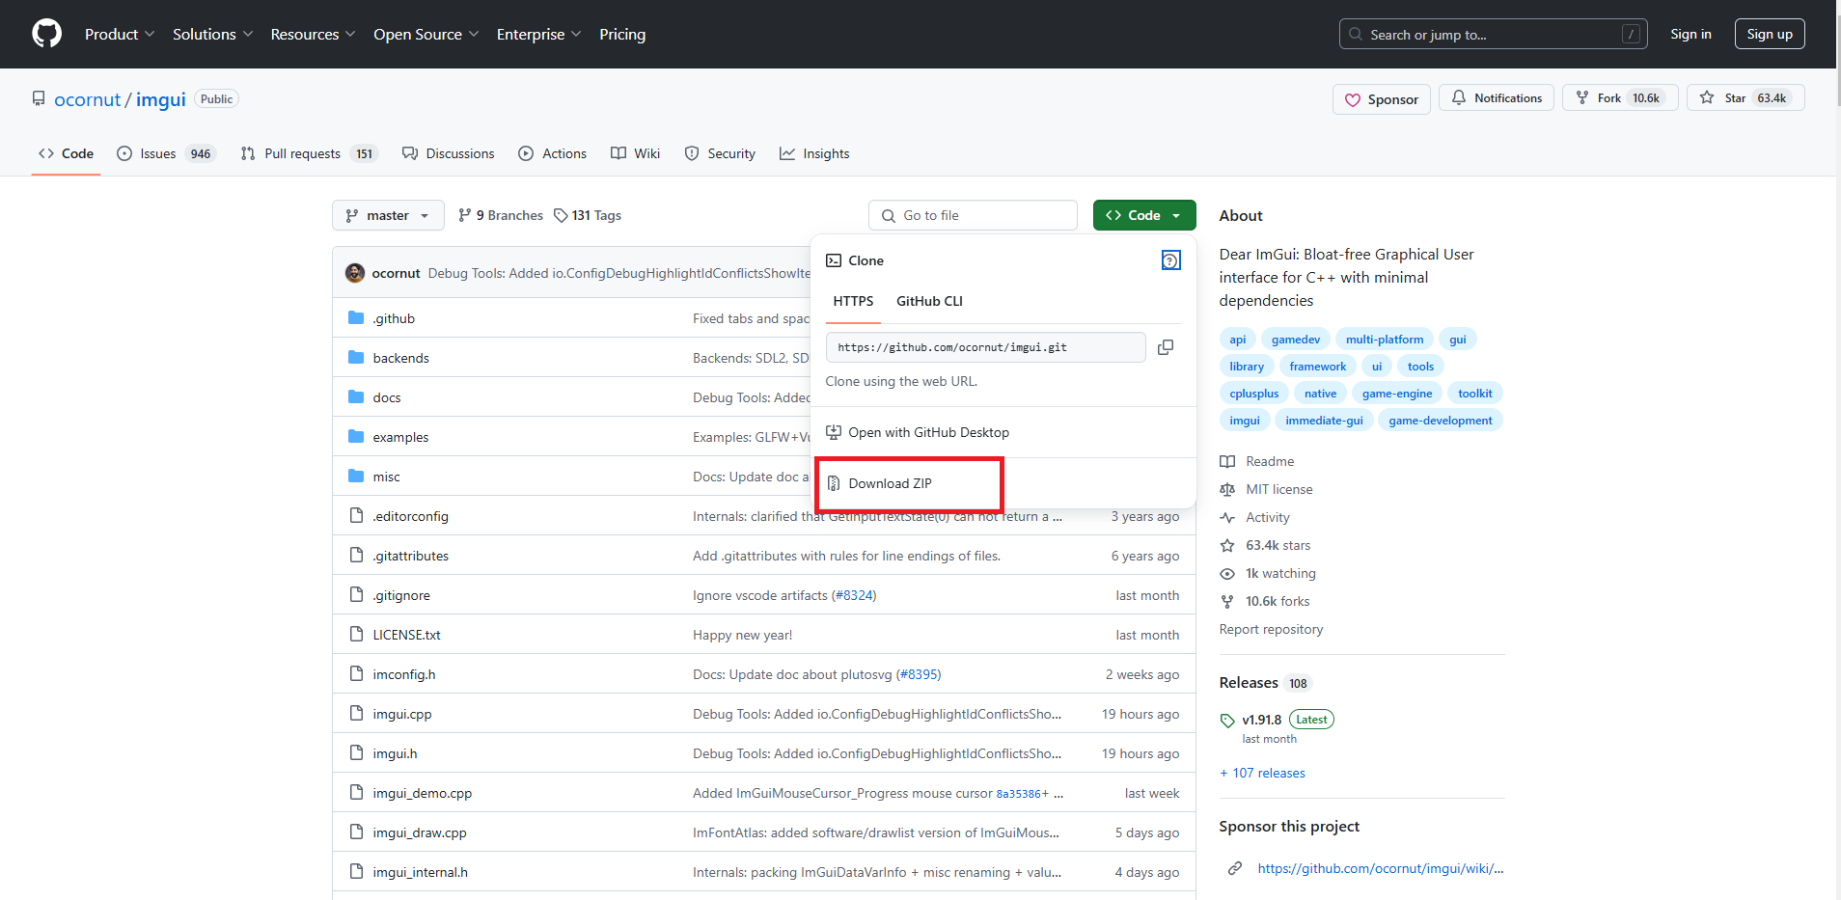Open the examples folder icon

[x=356, y=437]
